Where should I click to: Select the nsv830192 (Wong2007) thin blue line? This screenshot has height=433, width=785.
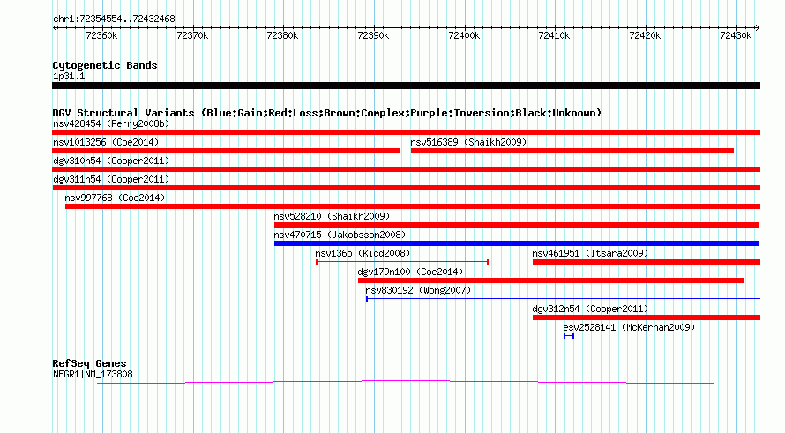(564, 299)
